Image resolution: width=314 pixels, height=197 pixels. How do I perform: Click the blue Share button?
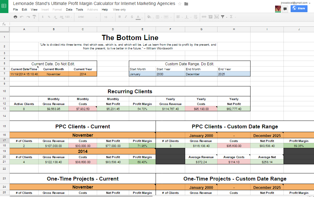click(299, 8)
